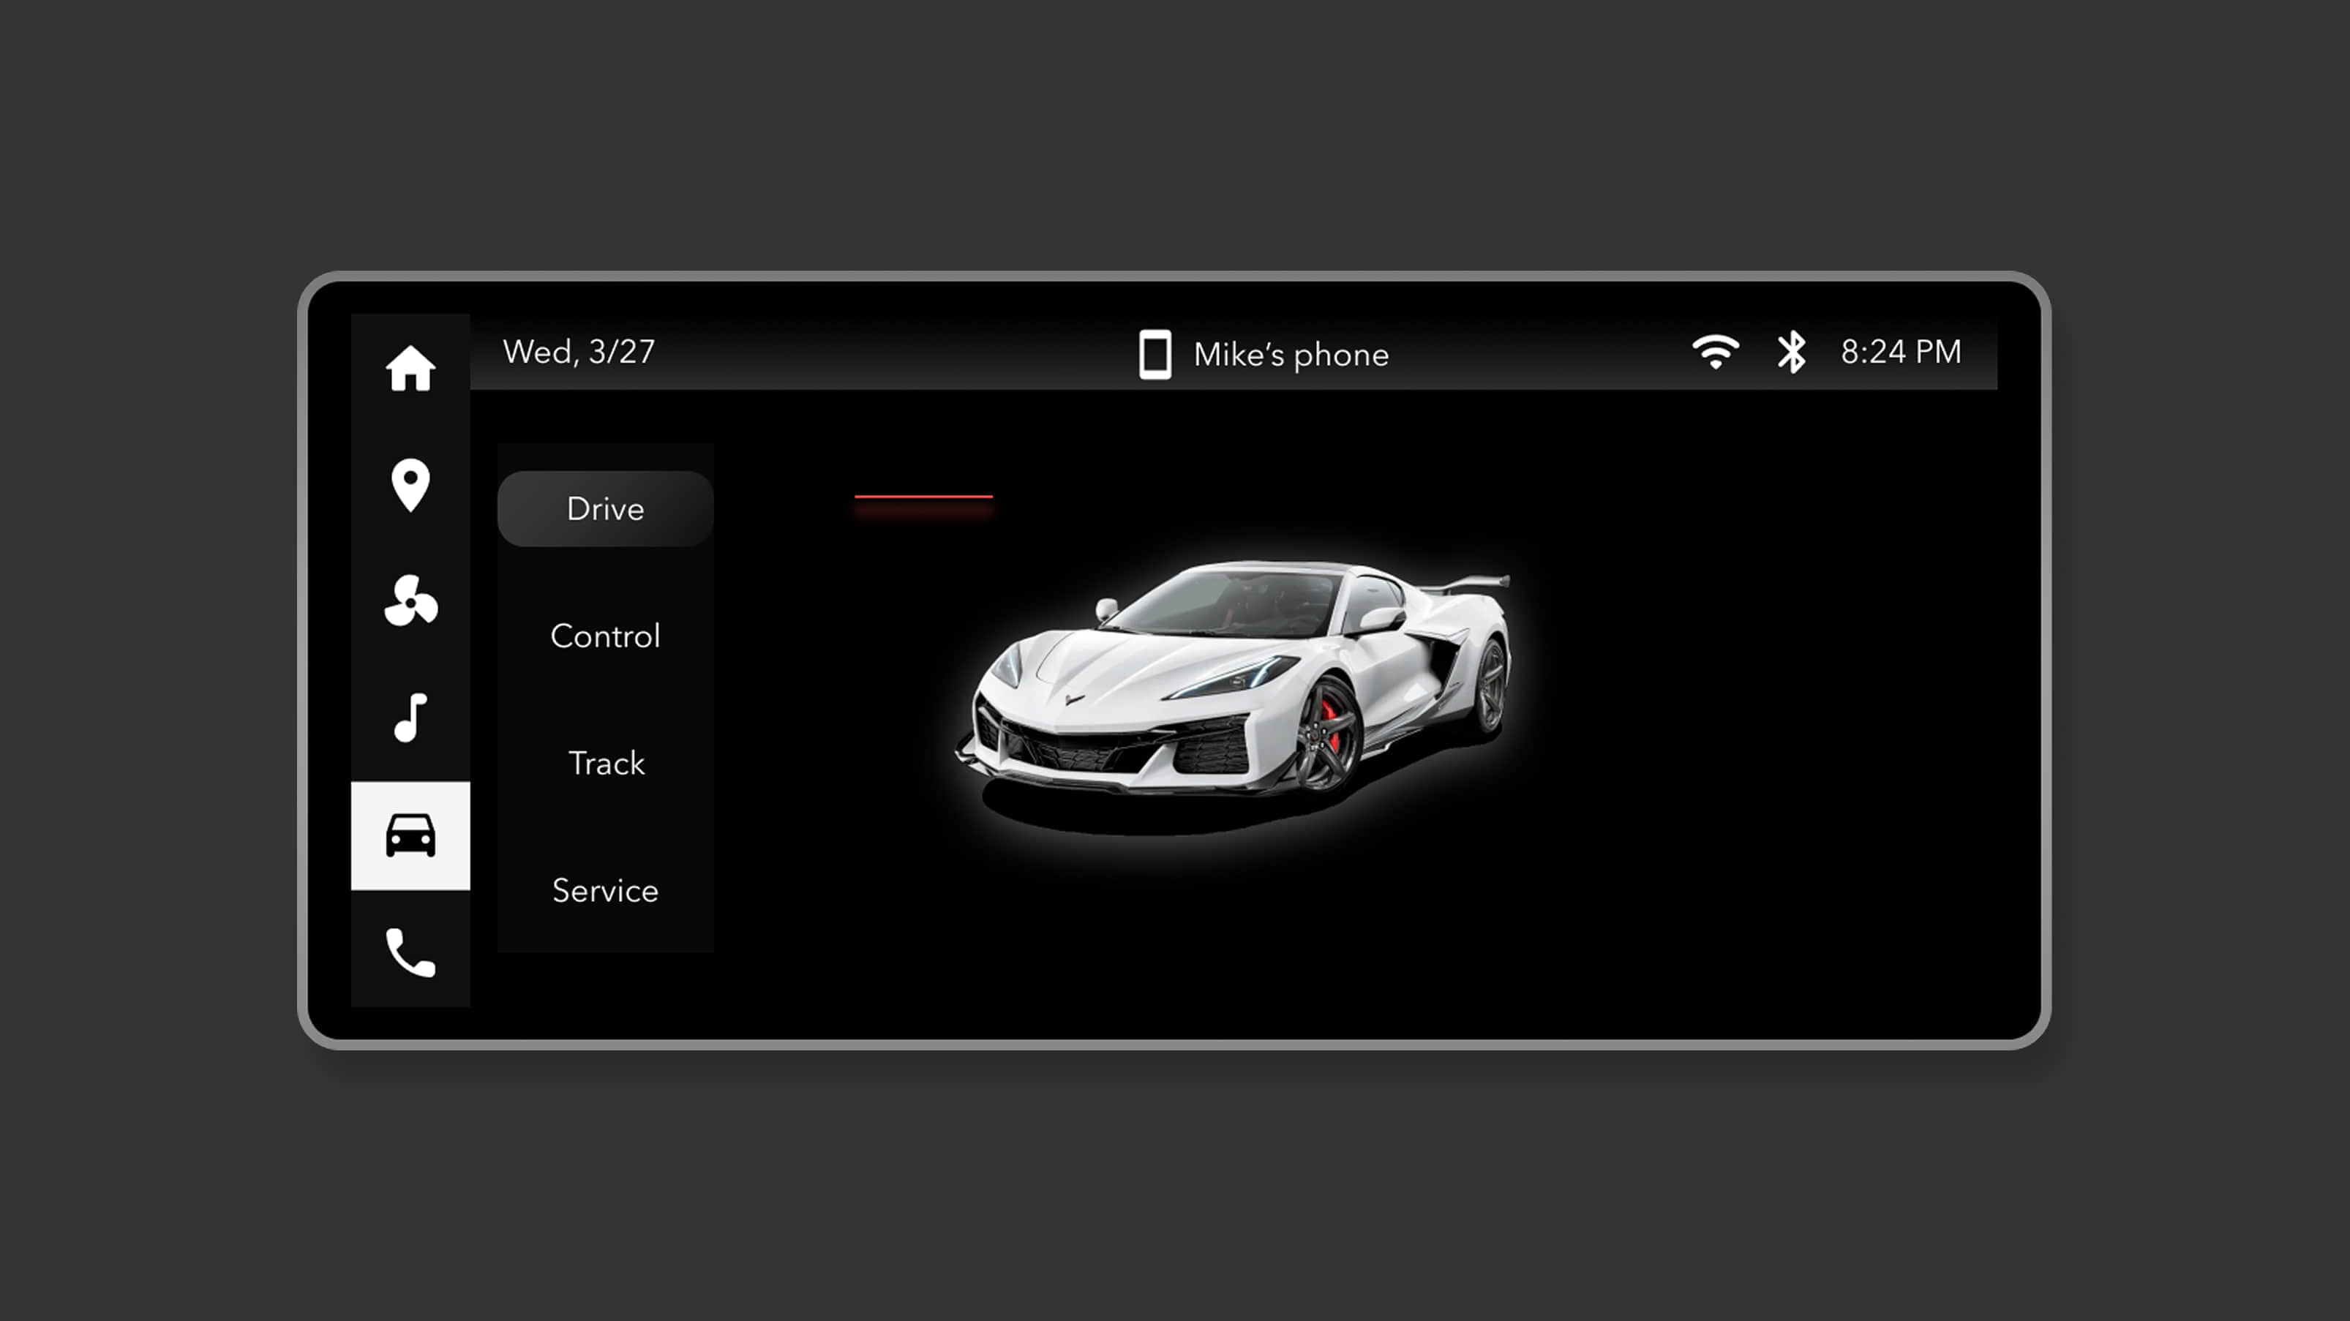Select the Drive tab
Screen dimensions: 2350x1321
tap(605, 509)
